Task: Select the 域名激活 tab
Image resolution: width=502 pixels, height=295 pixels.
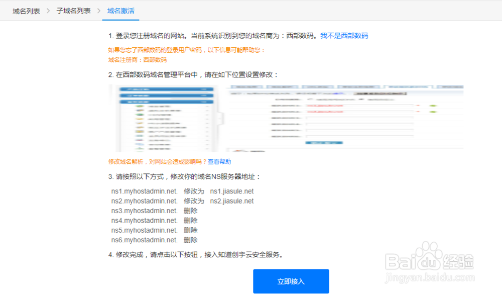Action: coord(120,11)
